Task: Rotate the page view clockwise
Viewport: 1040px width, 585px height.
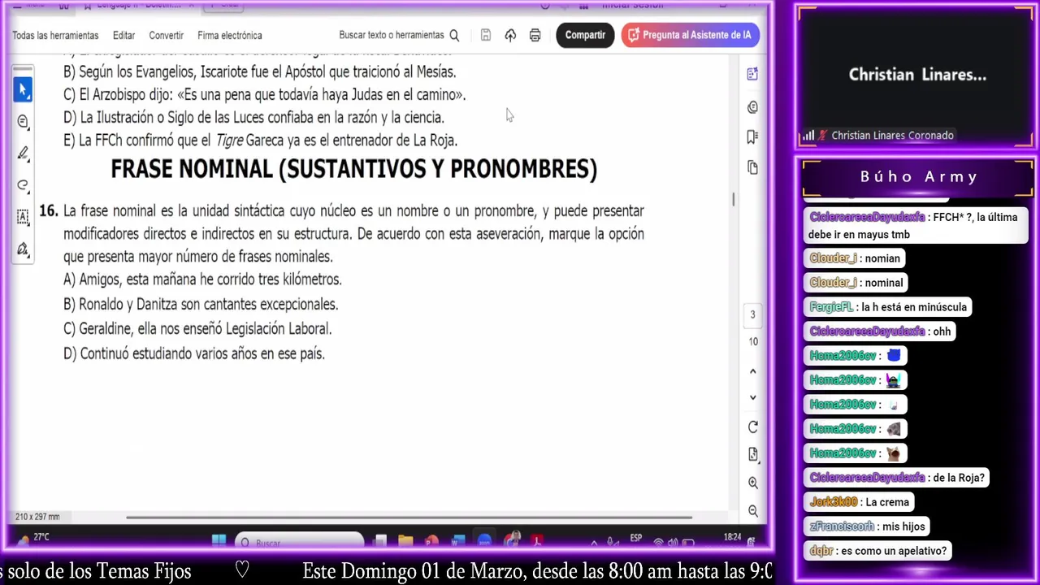Action: pyautogui.click(x=752, y=427)
